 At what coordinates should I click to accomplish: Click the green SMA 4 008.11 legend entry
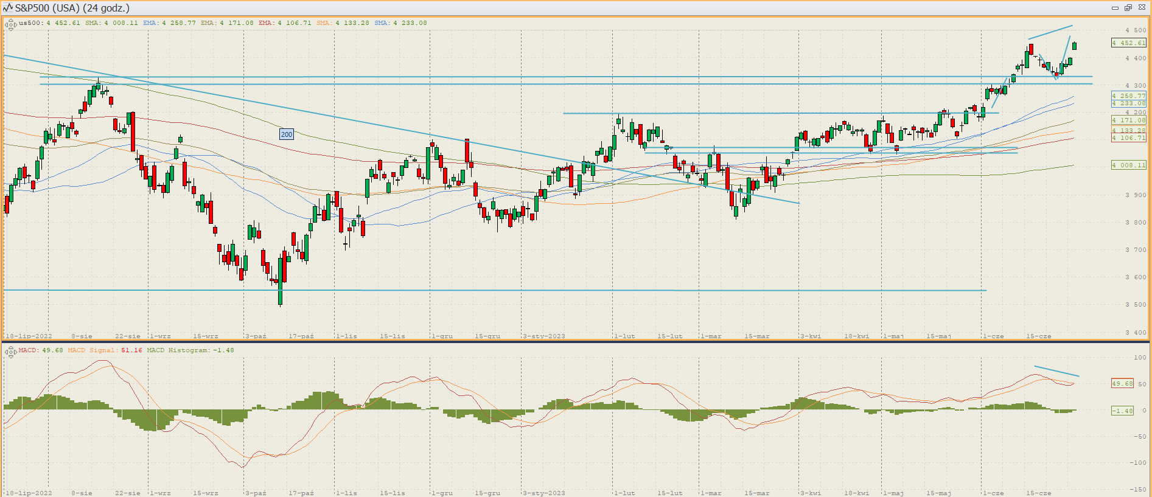[111, 23]
